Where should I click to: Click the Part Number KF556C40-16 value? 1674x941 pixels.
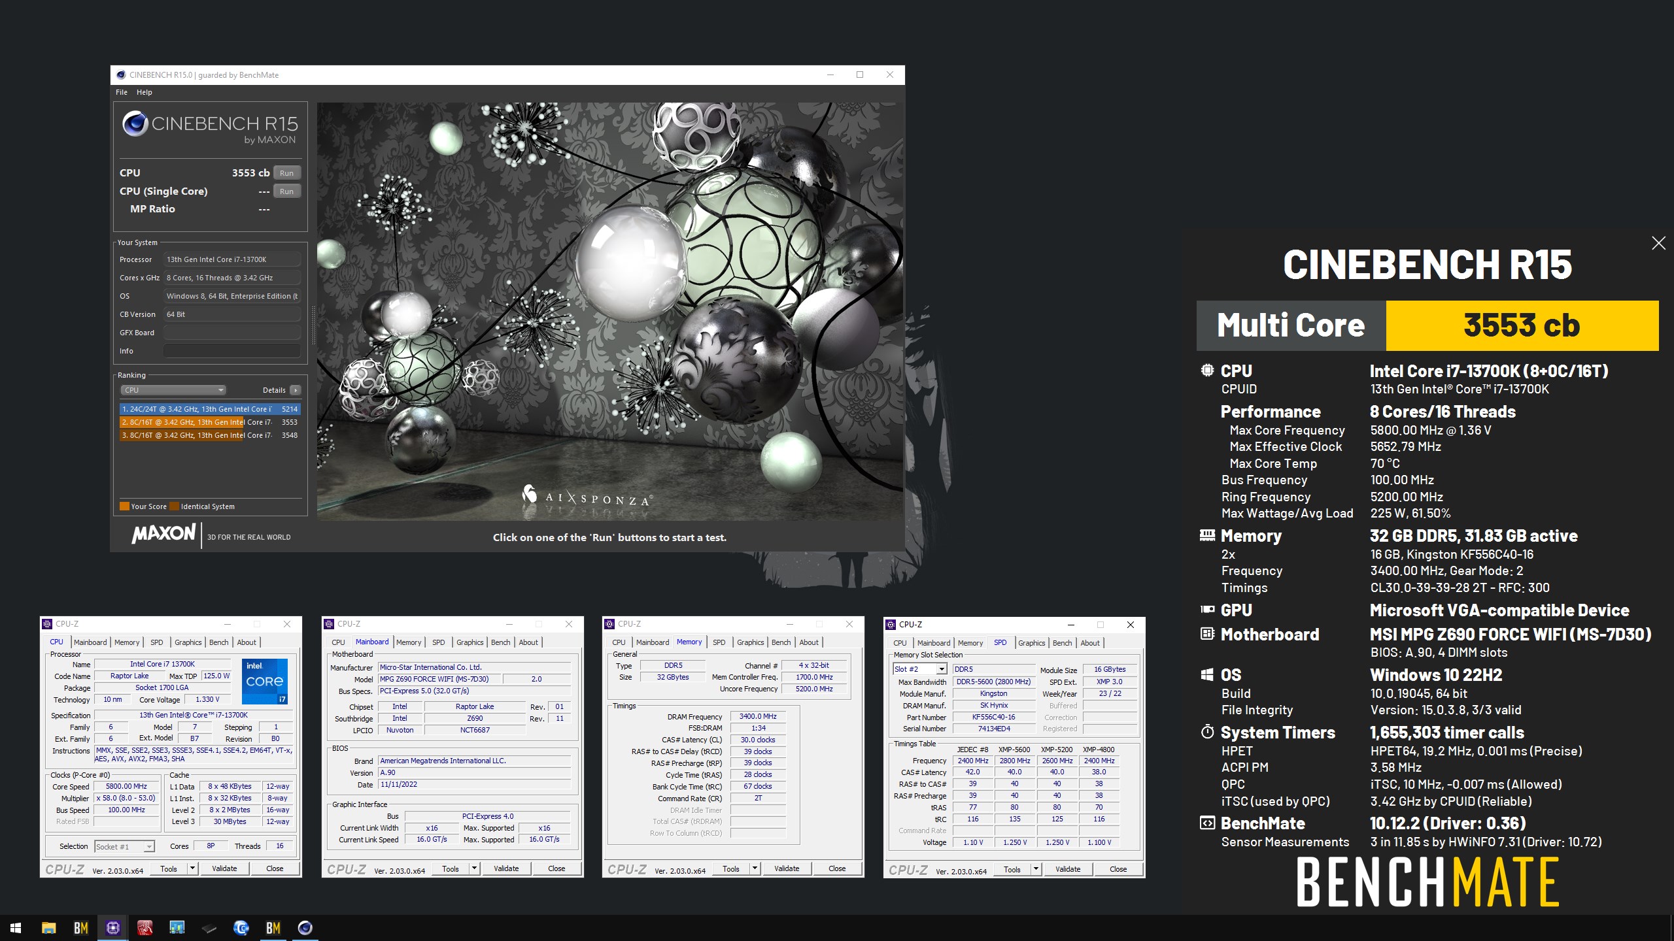(994, 717)
